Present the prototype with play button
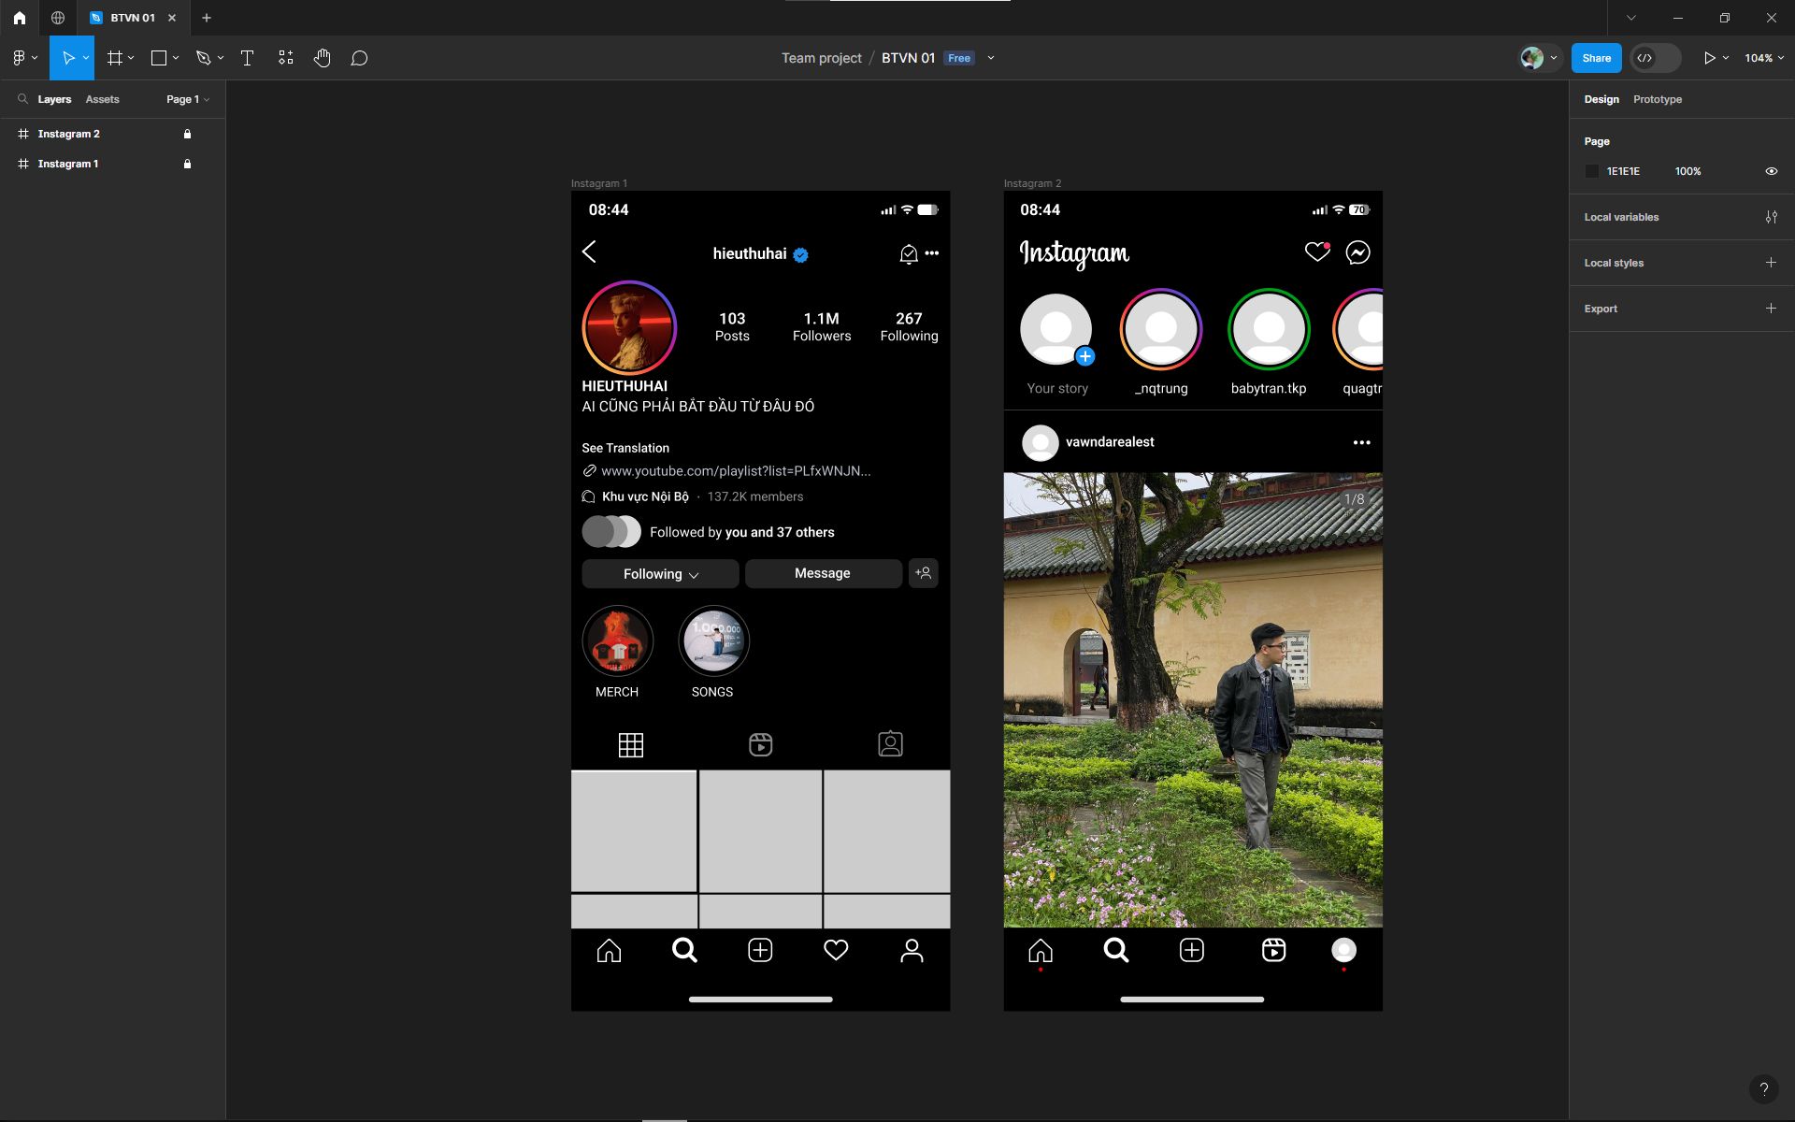The height and width of the screenshot is (1122, 1795). click(x=1709, y=58)
